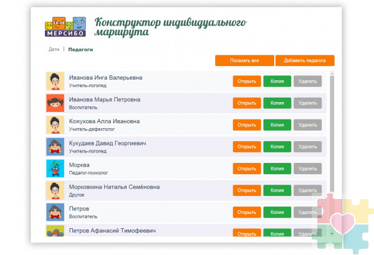This screenshot has width=374, height=255.
Task: Delete Кожухова Алла Ивановна entry
Action: pos(307,125)
